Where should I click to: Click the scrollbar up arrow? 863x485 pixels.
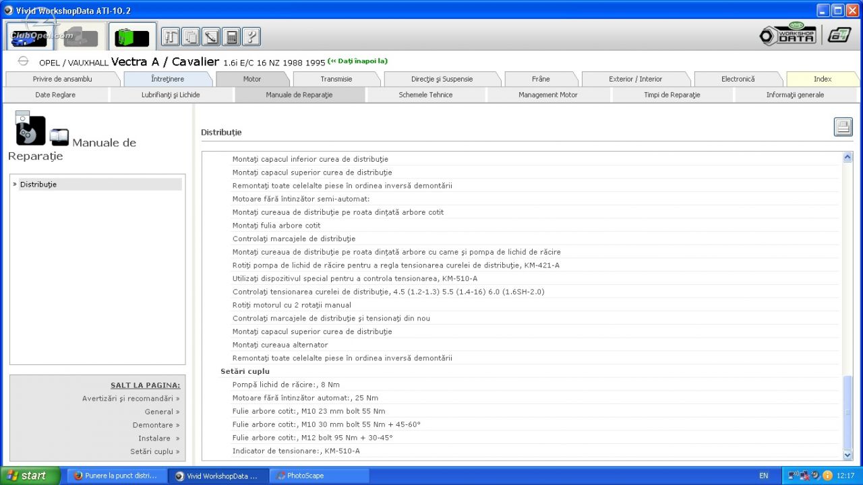(847, 157)
